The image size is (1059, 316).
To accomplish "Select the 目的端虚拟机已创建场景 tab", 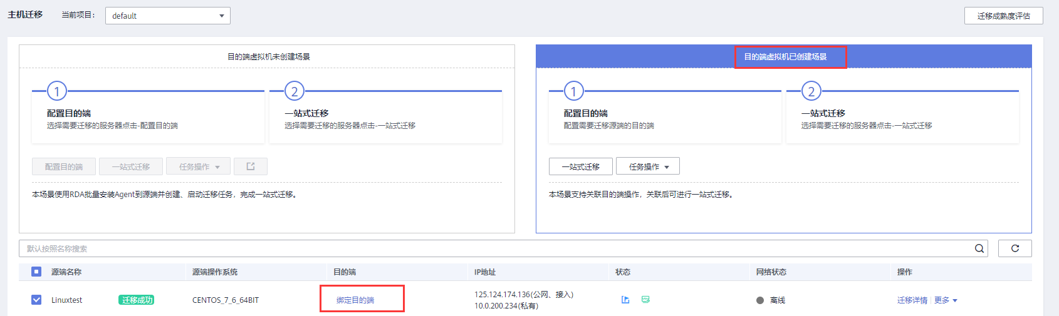I will (785, 56).
